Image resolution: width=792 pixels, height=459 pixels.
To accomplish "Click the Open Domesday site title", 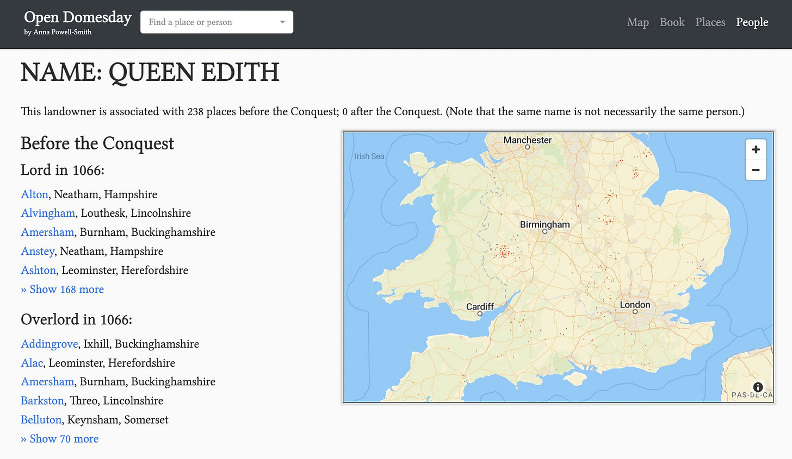I will 78,17.
